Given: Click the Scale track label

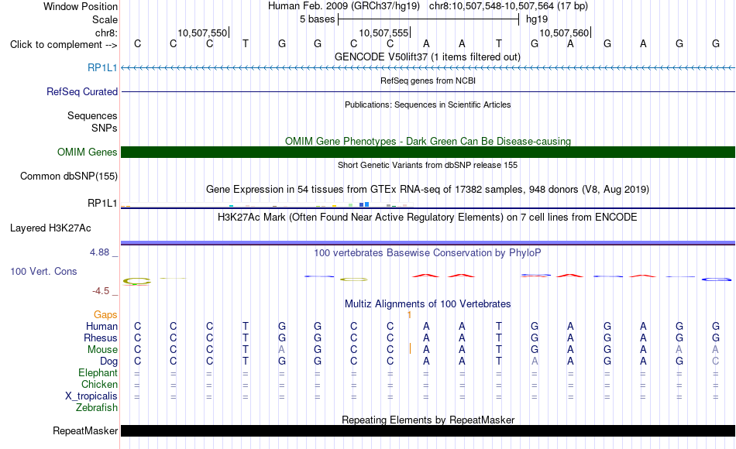Looking at the screenshot, I should pyautogui.click(x=105, y=19).
